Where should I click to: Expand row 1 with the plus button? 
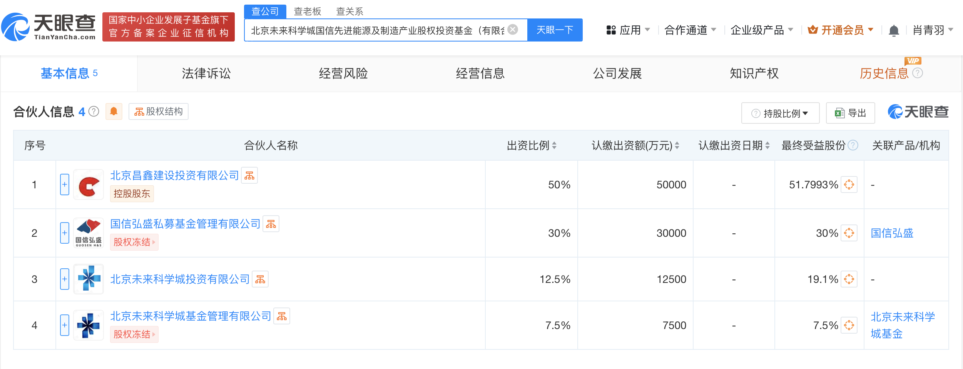65,185
